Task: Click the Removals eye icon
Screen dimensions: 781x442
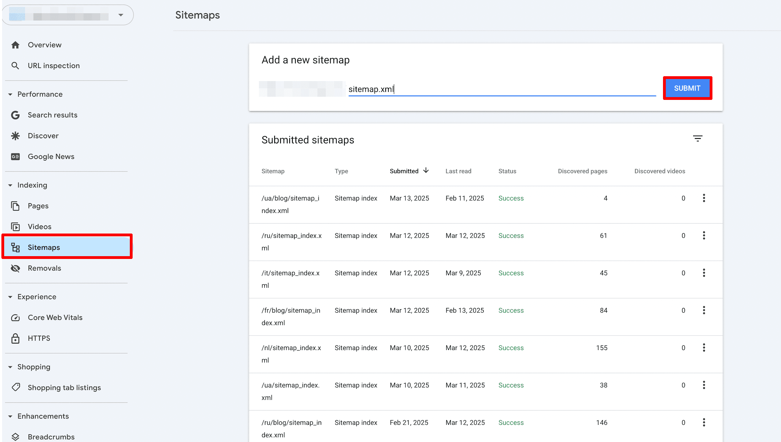Action: (x=15, y=268)
